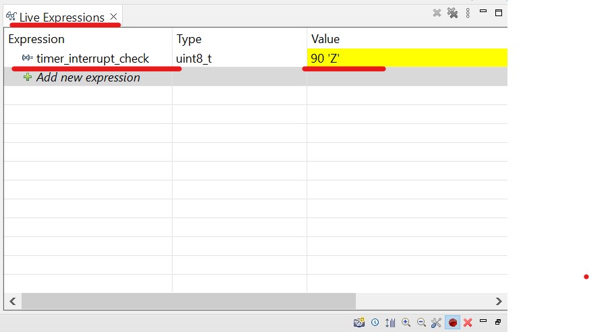Click the glasses icon beside Live Expressions
The height and width of the screenshot is (332, 589).
click(x=11, y=16)
